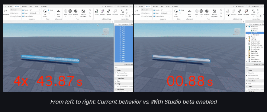Click Create constraint icon in left window
267x112 pixels.
[x=122, y=11]
